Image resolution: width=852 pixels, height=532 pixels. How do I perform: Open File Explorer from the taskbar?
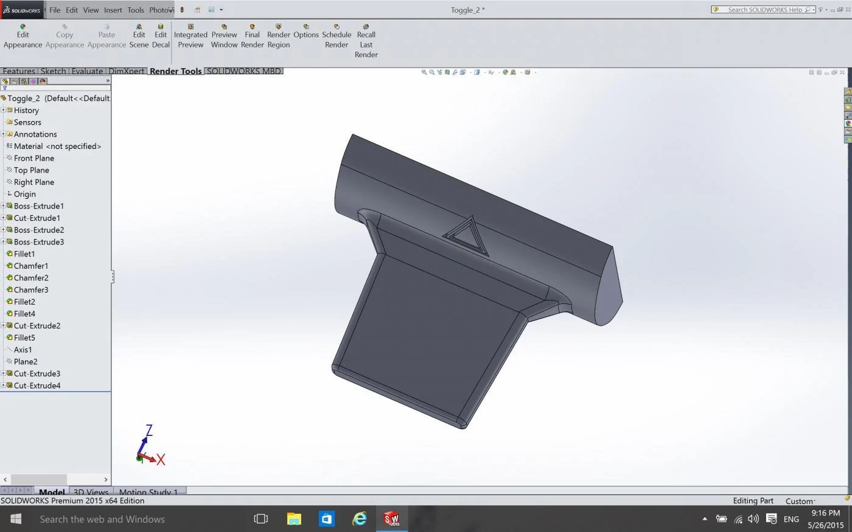[x=294, y=519]
